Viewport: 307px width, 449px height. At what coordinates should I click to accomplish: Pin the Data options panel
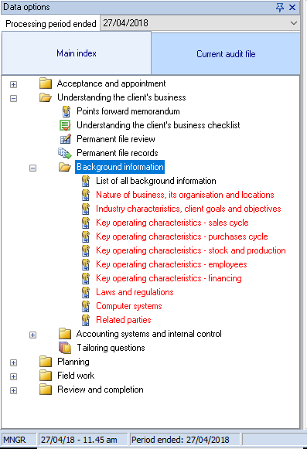coord(280,7)
